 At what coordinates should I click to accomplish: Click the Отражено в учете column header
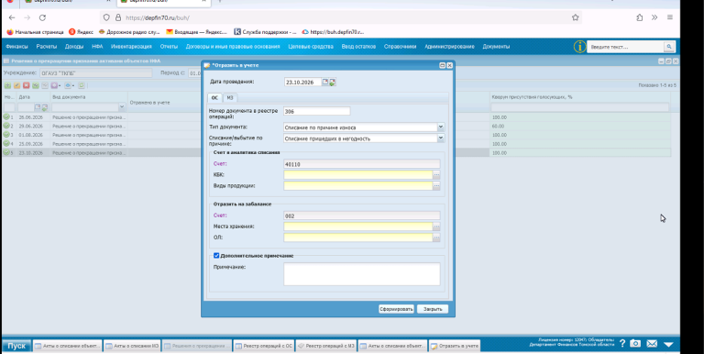pos(150,103)
